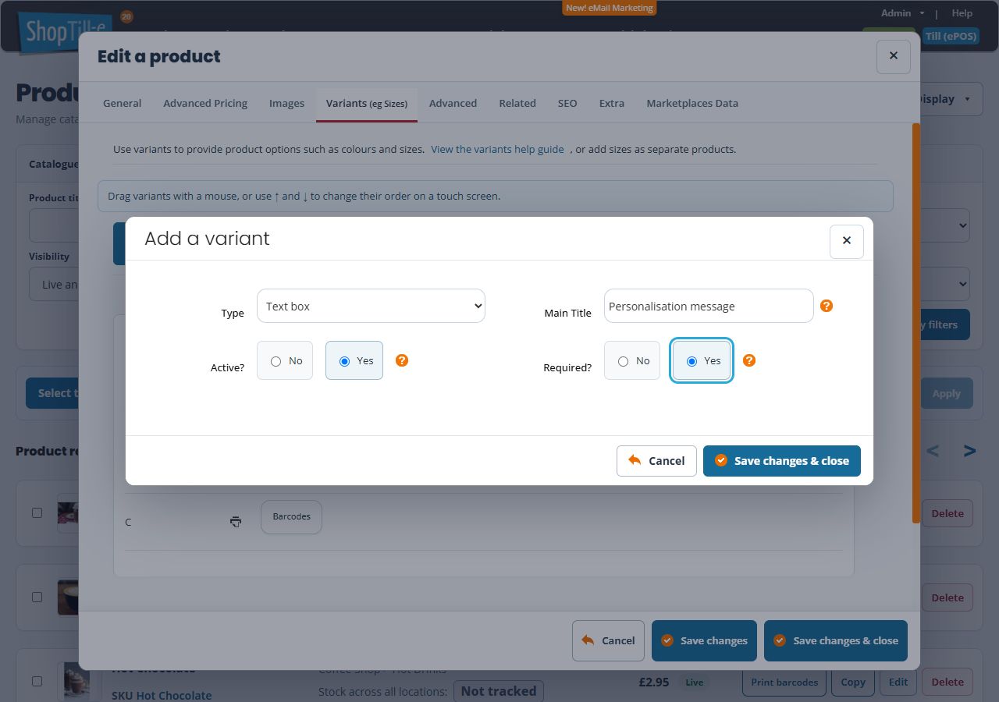Select the Variants (eg Sizes) tab
Image resolution: width=999 pixels, height=702 pixels.
coord(367,104)
